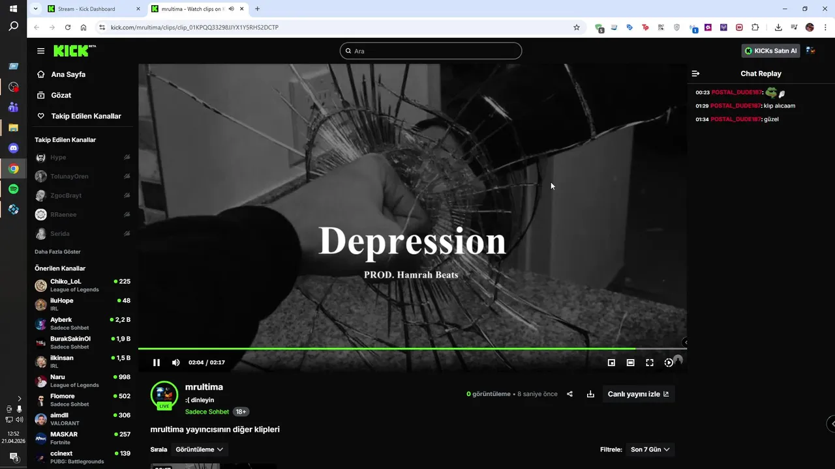Viewport: 835px width, 469px height.
Task: Open Chrome downloads
Action: tap(778, 27)
